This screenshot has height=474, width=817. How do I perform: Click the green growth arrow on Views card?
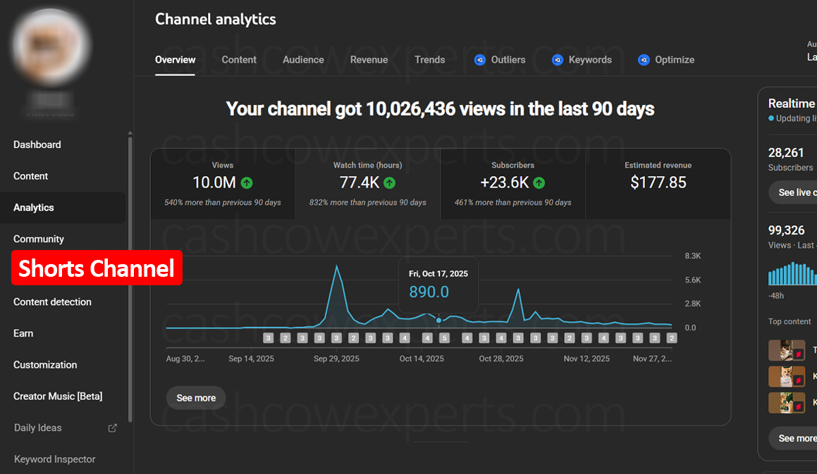click(246, 182)
